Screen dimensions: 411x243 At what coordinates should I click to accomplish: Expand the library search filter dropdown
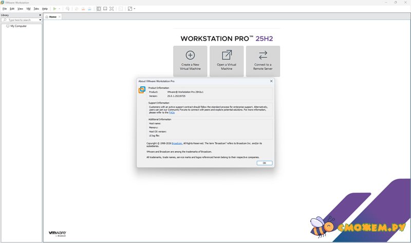coord(40,20)
